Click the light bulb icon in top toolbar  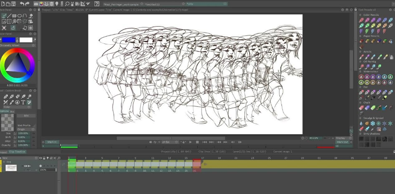pos(57,4)
